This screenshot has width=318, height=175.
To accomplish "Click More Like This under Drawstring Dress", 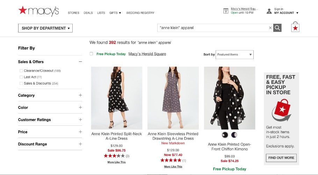I will [x=173, y=167].
